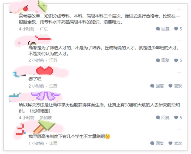Screen dimensions: 191x154
Task: Click reply bubble icon on 丘成桐 comment
Action: [x=158, y=60]
